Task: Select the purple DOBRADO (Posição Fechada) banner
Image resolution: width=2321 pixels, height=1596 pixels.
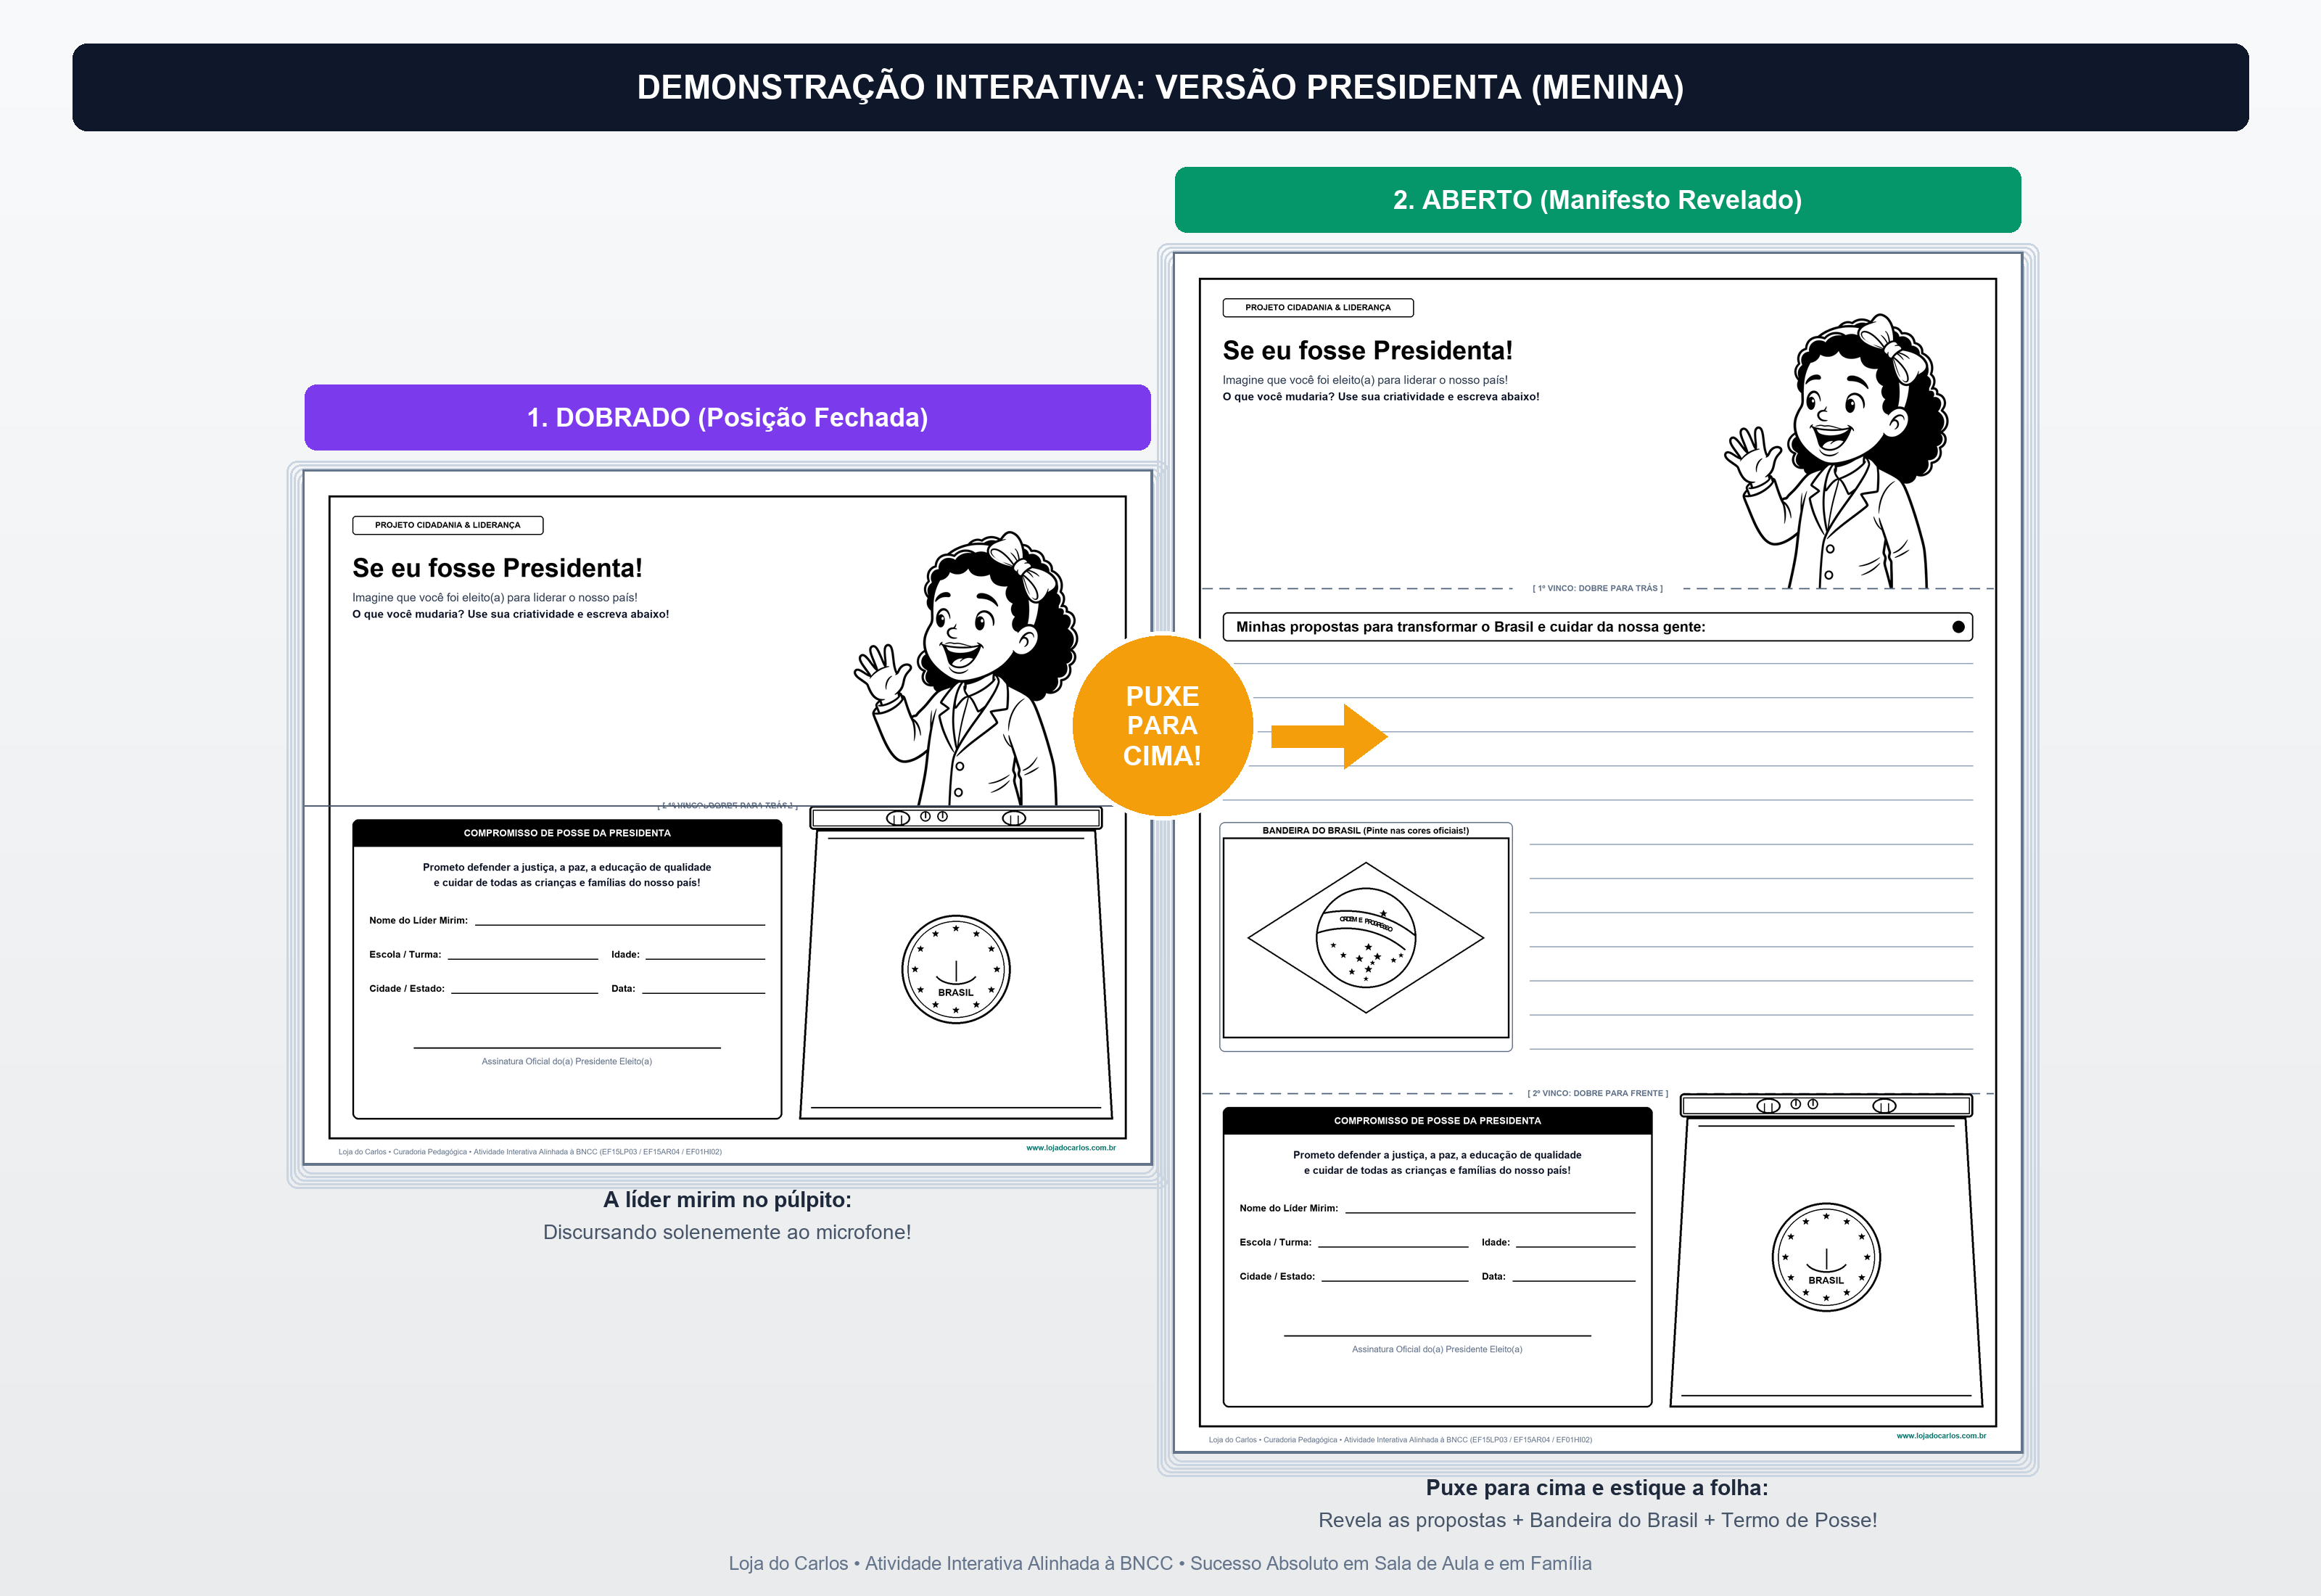Action: (727, 417)
